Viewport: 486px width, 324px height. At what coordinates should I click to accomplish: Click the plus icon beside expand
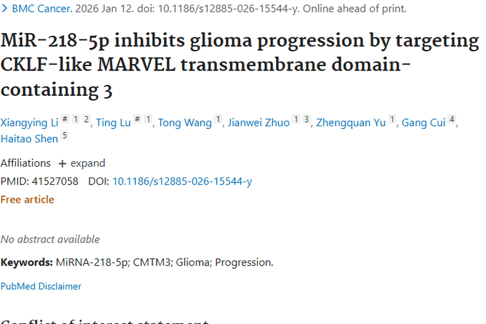click(x=62, y=163)
